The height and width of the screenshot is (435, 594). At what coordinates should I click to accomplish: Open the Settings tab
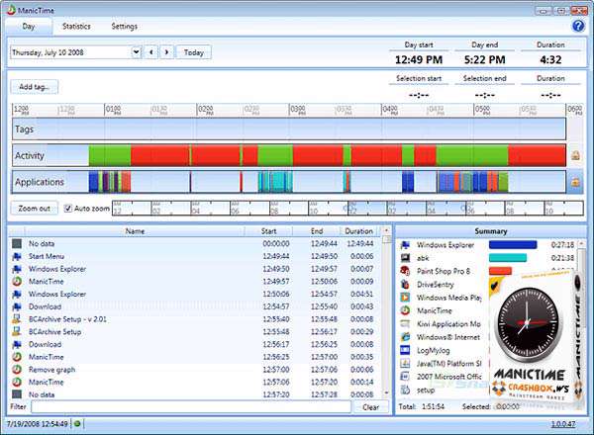coord(125,26)
